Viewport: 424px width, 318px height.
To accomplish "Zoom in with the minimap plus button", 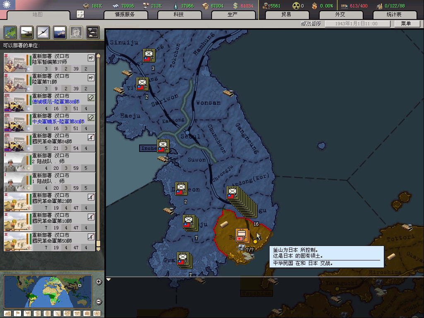I will (99, 282).
